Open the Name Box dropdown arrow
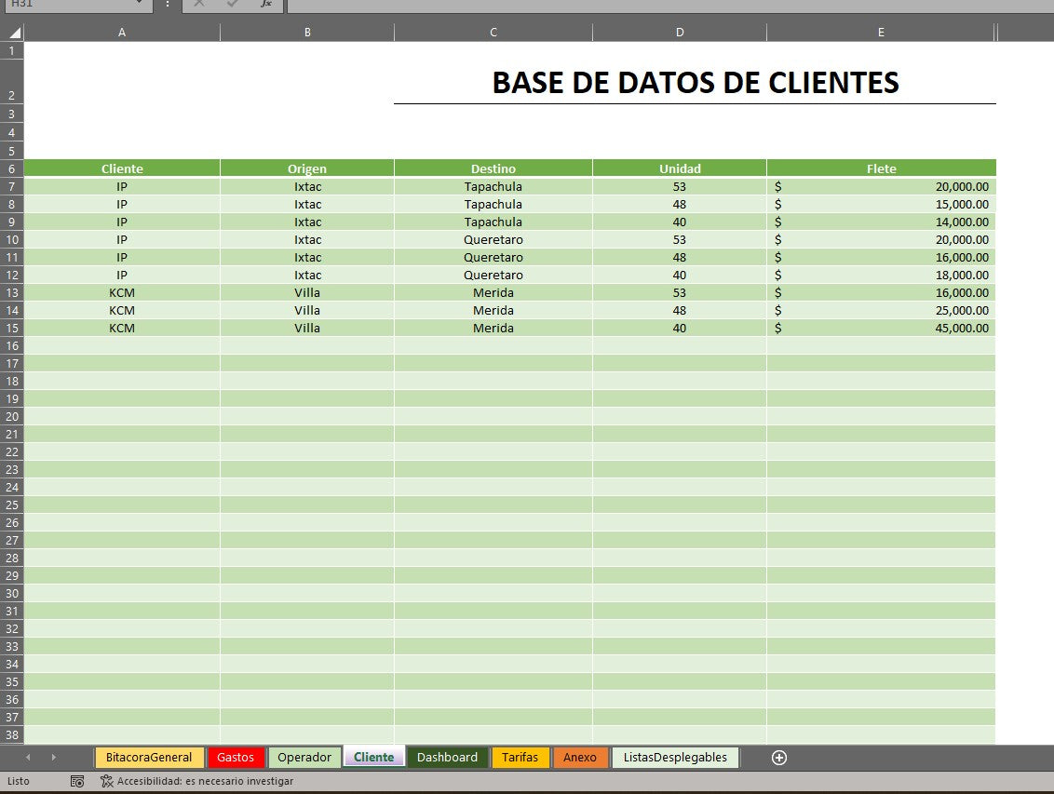The width and height of the screenshot is (1054, 794). point(139,4)
